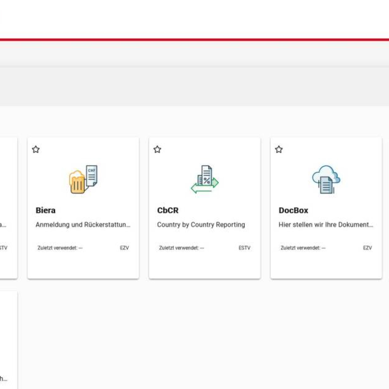Click 'Zuletzt verwendet' on CbCR card

[182, 248]
